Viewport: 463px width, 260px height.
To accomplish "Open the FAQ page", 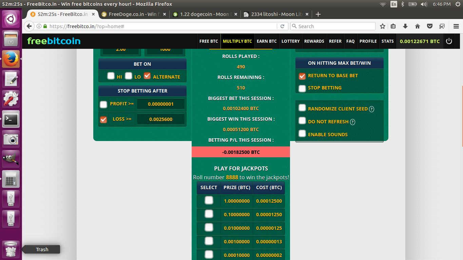I will coord(350,41).
